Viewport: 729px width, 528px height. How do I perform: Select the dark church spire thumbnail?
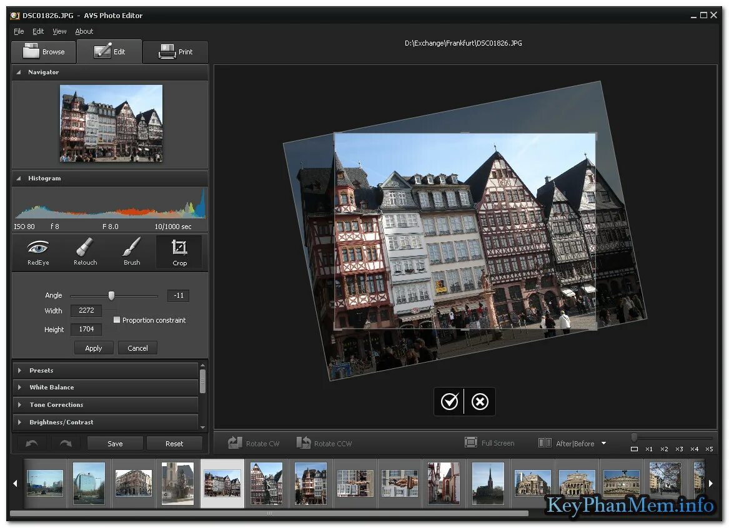click(488, 483)
